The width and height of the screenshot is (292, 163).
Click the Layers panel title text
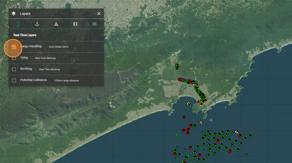25,14
